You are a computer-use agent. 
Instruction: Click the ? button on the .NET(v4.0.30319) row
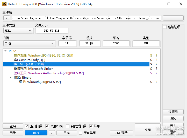point(156,64)
